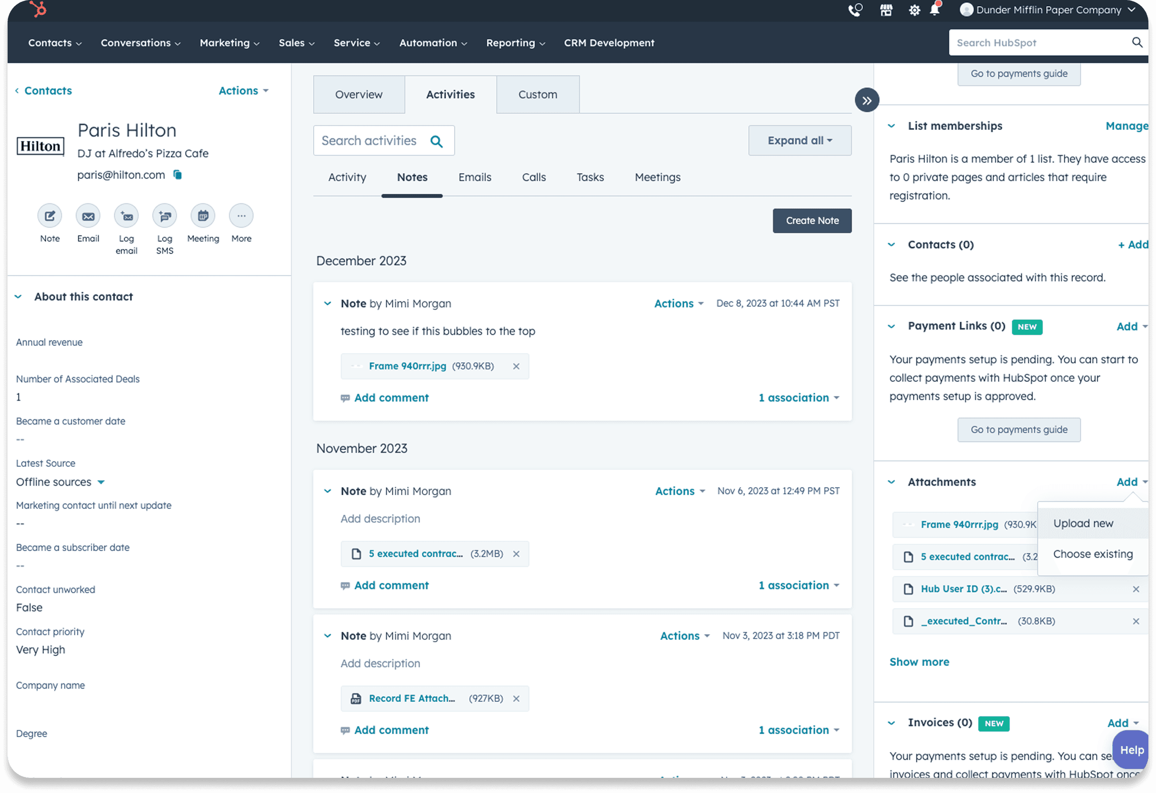
Task: Select Upload new from Attachments menu
Action: [1083, 524]
